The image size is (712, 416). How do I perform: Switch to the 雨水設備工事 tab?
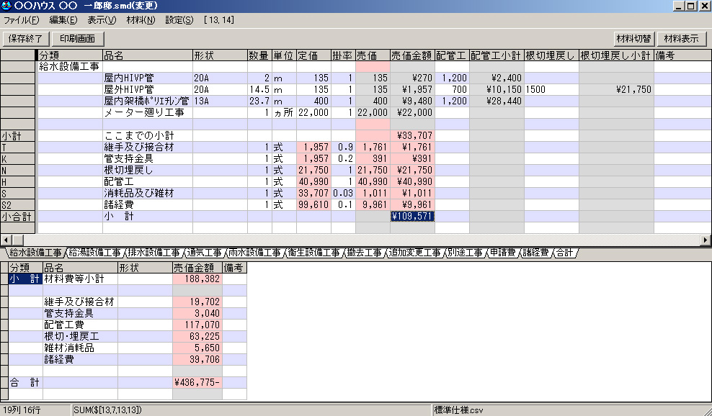[x=254, y=253]
